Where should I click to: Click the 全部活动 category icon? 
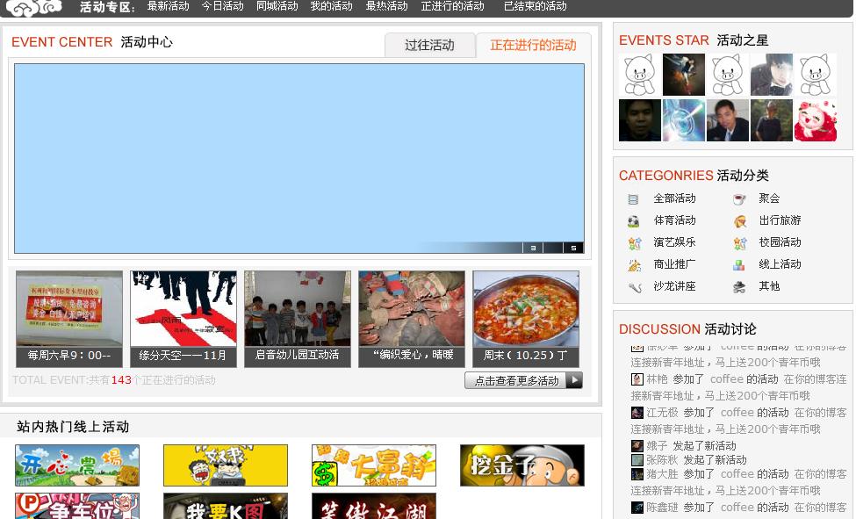click(633, 199)
